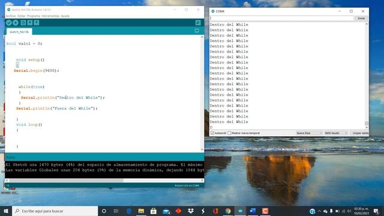Open the Archivo menu

(x=11, y=16)
